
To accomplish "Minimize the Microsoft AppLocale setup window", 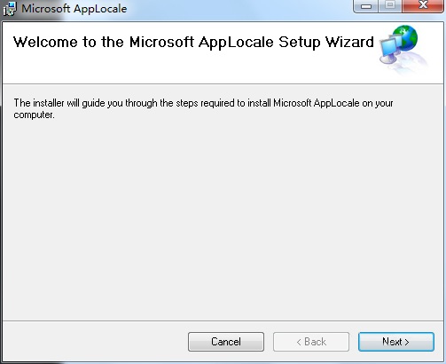I will pyautogui.click(x=366, y=6).
